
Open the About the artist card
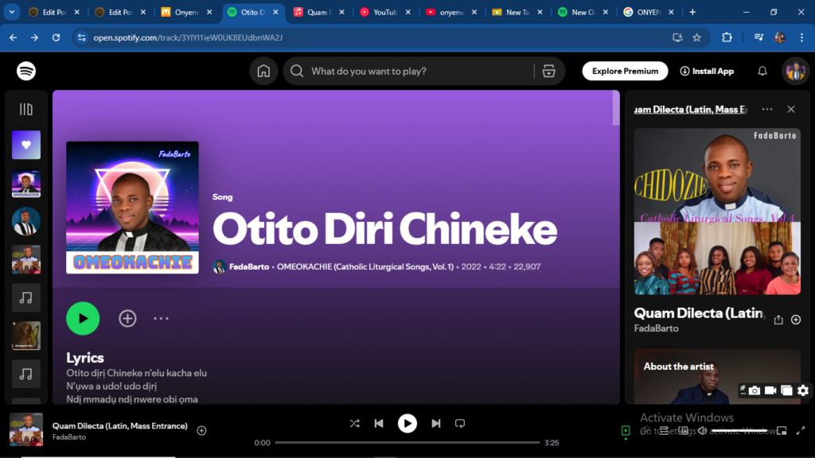(717, 376)
